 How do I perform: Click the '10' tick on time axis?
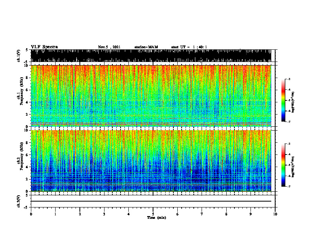[275, 214]
